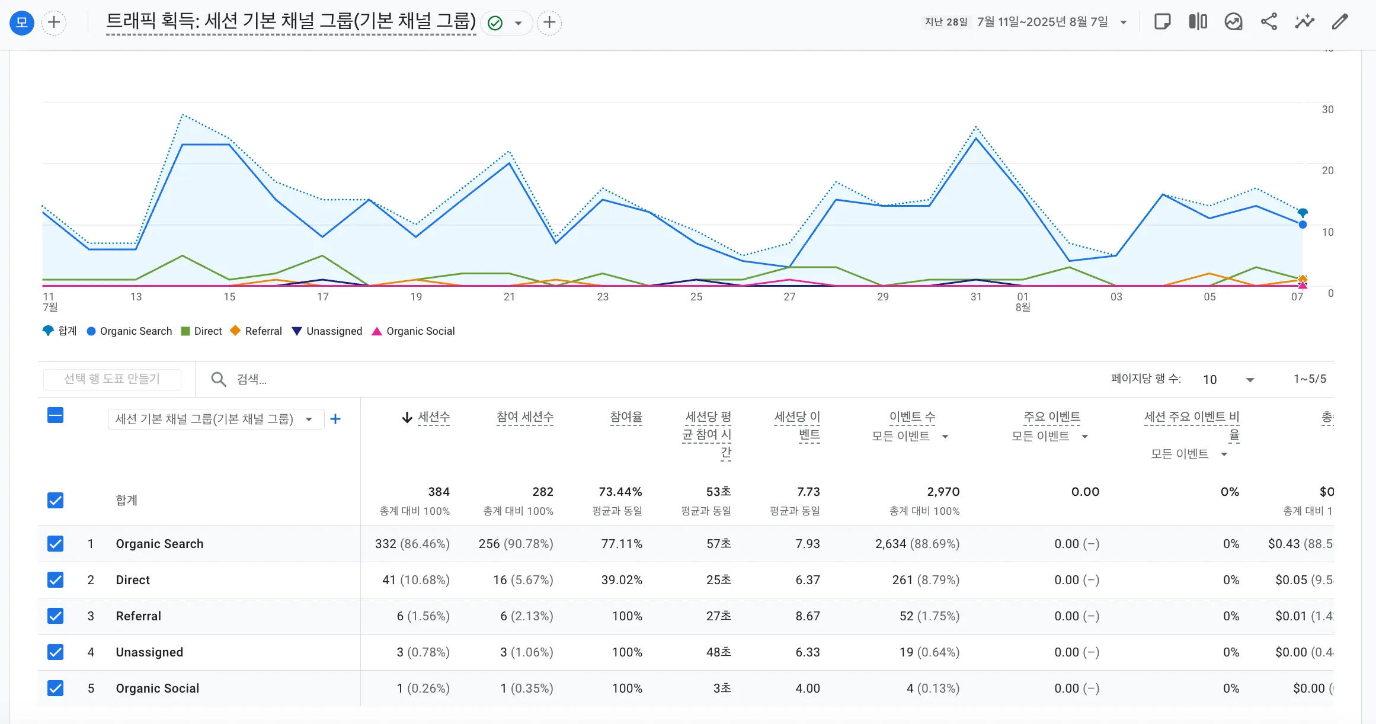1376x724 pixels.
Task: Customize report with the pencil icon
Action: pyautogui.click(x=1340, y=22)
